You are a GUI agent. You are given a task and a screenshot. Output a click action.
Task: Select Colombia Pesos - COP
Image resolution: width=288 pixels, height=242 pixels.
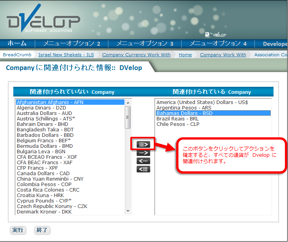70,185
